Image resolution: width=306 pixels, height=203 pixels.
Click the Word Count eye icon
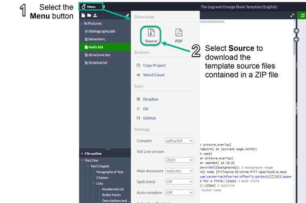coord(138,75)
